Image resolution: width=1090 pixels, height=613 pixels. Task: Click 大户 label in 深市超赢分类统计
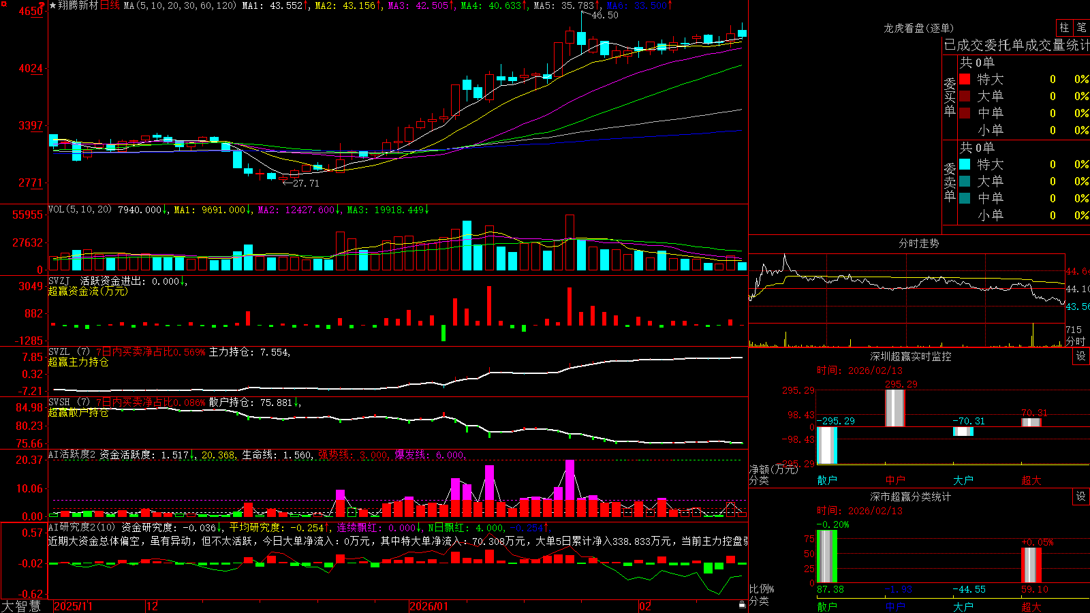coord(963,606)
